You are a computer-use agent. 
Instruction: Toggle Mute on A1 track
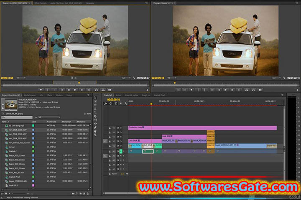click(121, 151)
